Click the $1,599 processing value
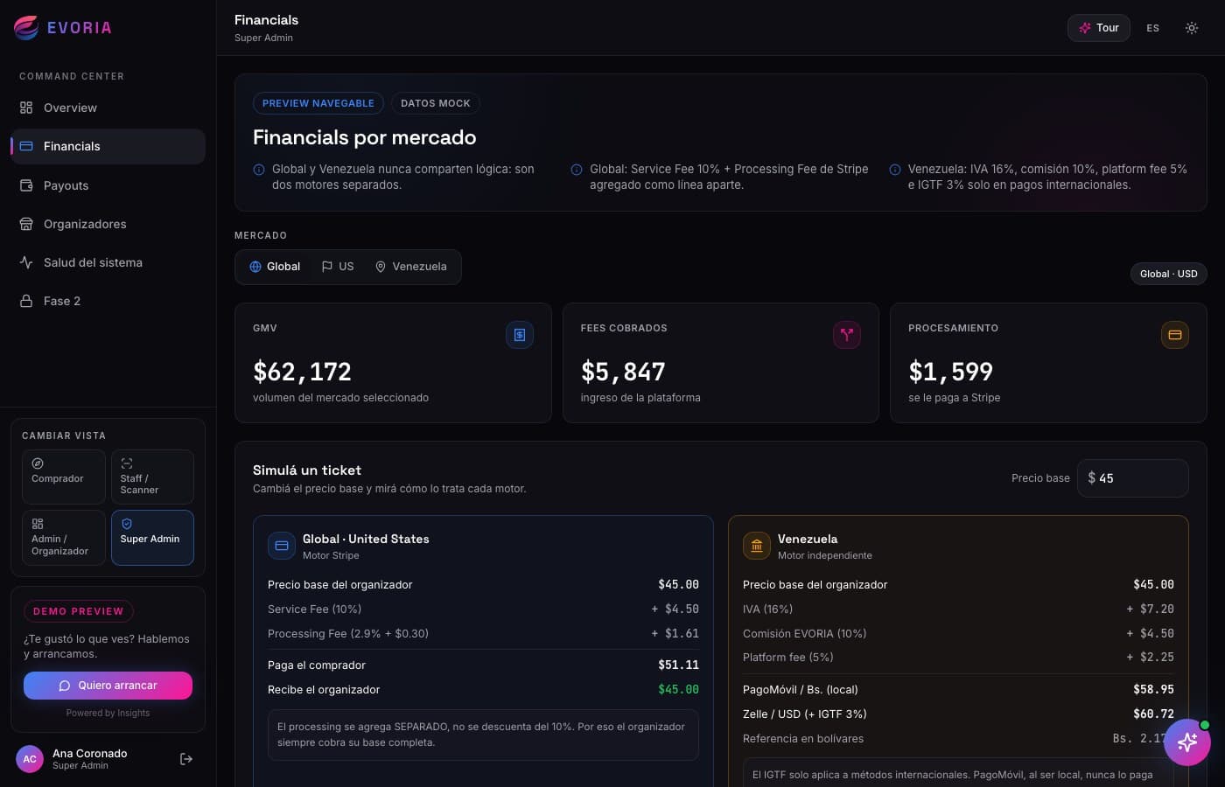1225x787 pixels. (951, 373)
